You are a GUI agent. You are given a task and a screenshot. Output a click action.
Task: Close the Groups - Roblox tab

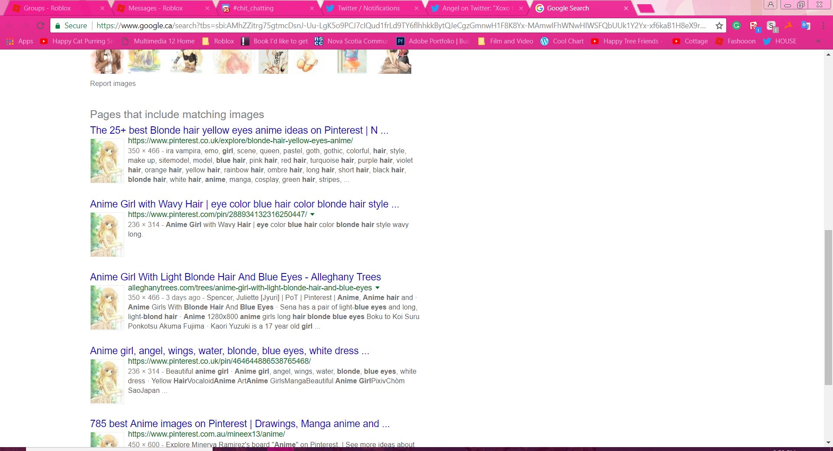[102, 8]
